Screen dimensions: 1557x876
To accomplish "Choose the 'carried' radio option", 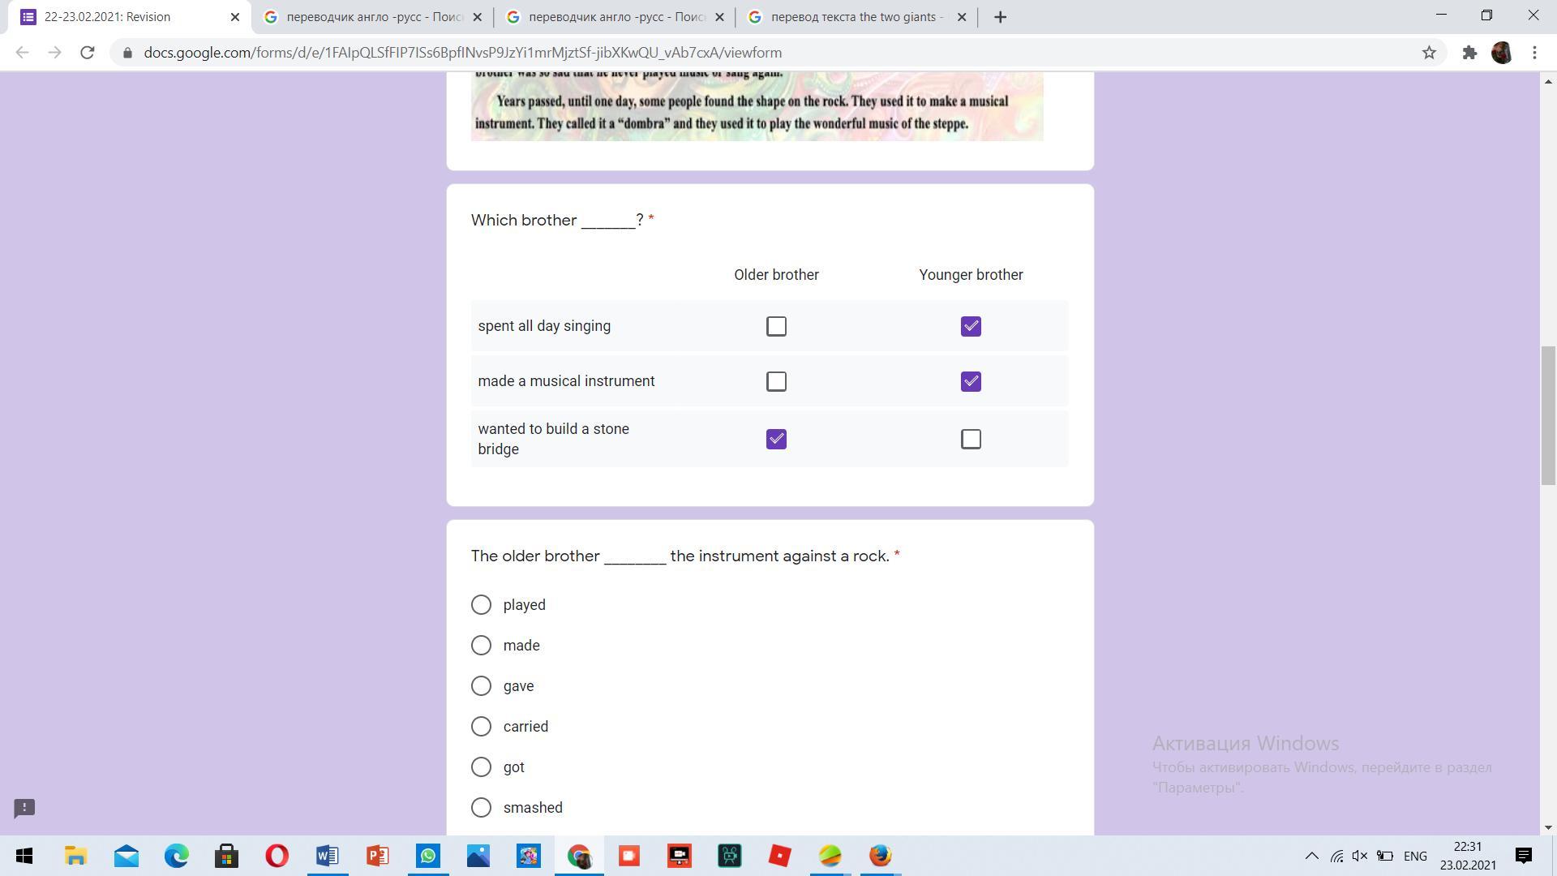I will [481, 726].
